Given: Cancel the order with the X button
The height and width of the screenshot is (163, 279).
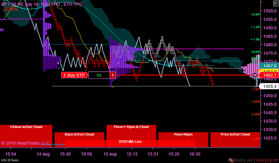Looking at the screenshot, I should click(255, 76).
